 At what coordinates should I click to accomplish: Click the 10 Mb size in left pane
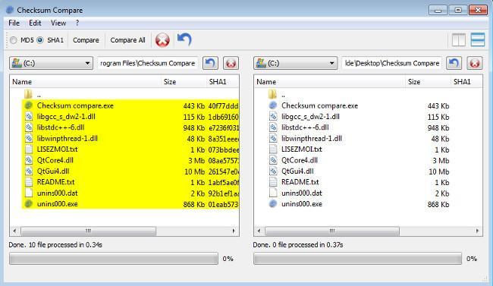(195, 171)
